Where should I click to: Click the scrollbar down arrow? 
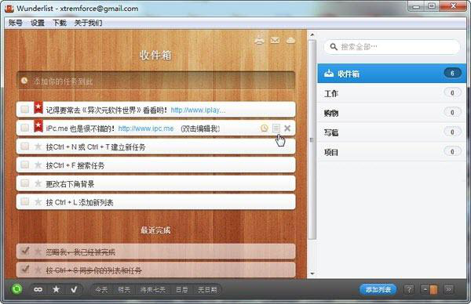tap(312, 273)
